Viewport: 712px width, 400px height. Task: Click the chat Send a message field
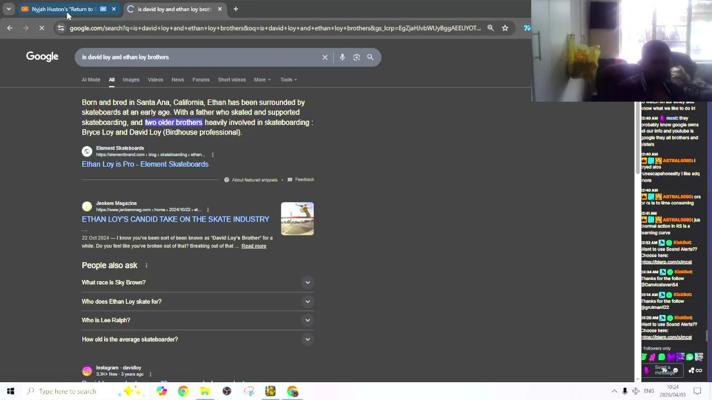click(x=663, y=370)
